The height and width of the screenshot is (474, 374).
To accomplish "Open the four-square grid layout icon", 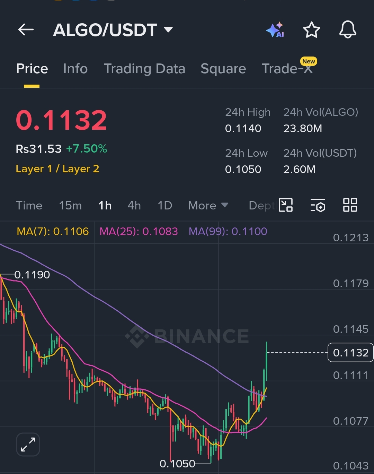I will click(350, 205).
